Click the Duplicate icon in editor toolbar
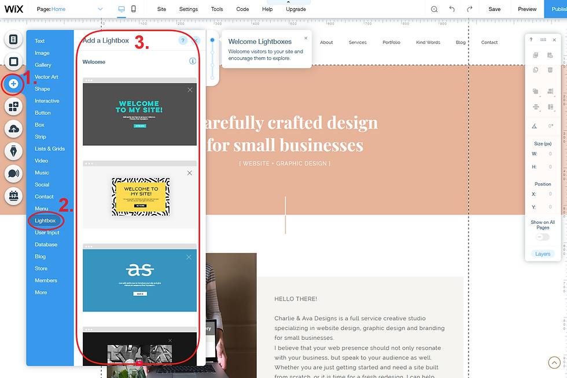The width and height of the screenshot is (567, 378). (x=536, y=69)
